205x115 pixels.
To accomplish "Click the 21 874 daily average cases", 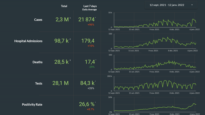I will 87,19.
